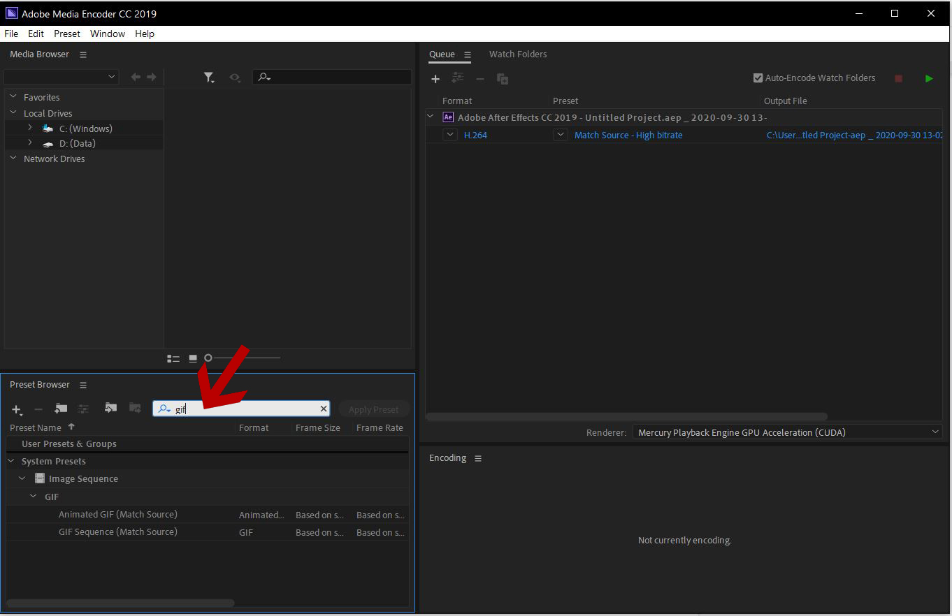Go forward in Media Browser navigation
The image size is (952, 616).
(x=151, y=77)
